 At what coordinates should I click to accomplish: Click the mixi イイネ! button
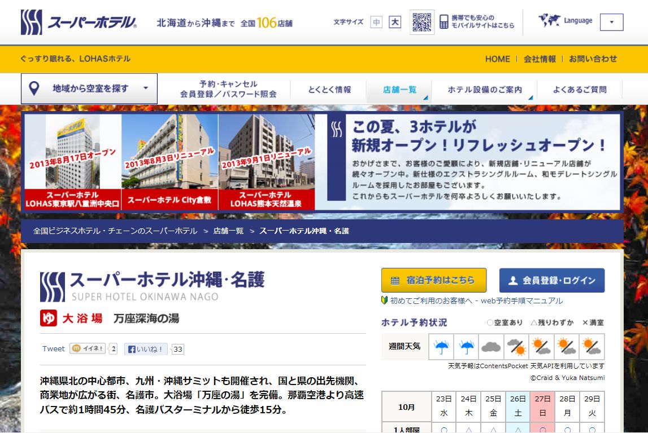click(x=88, y=348)
